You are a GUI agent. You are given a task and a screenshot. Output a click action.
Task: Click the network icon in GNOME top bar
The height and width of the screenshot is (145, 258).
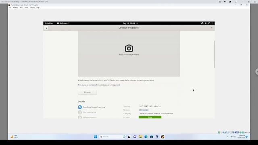pos(202,23)
